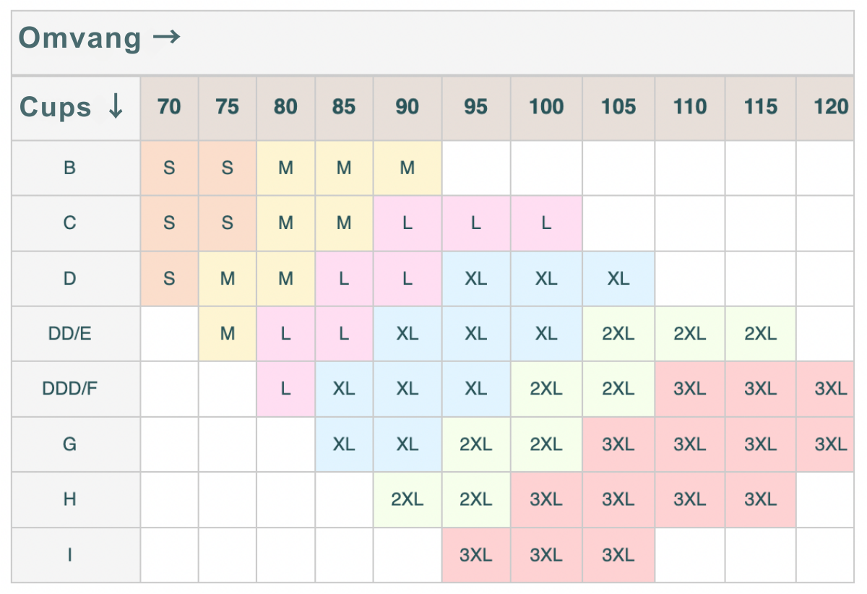867x594 pixels.
Task: Click the DD/E cup row label
Action: click(69, 334)
